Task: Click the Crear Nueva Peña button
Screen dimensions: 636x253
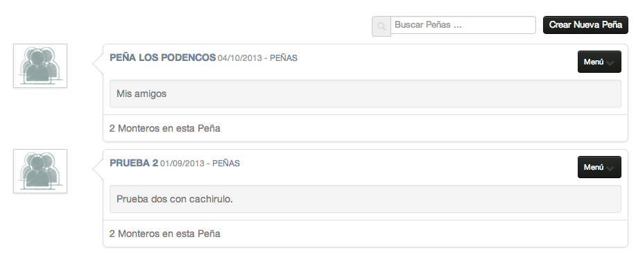Action: pyautogui.click(x=585, y=25)
